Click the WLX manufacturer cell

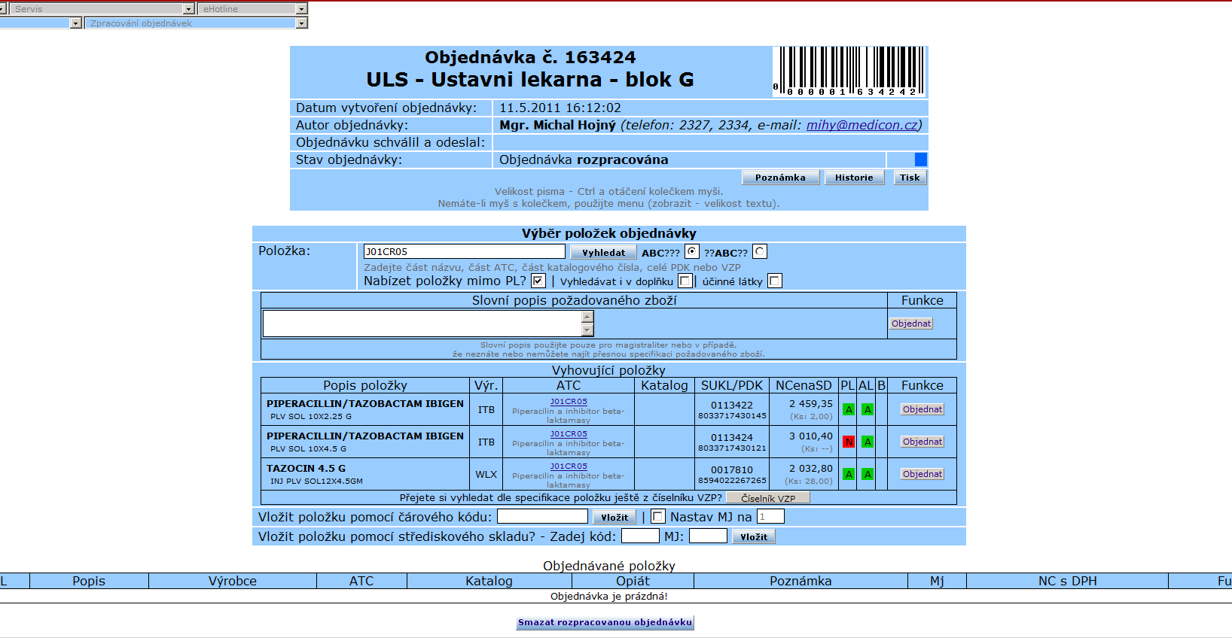pos(486,474)
